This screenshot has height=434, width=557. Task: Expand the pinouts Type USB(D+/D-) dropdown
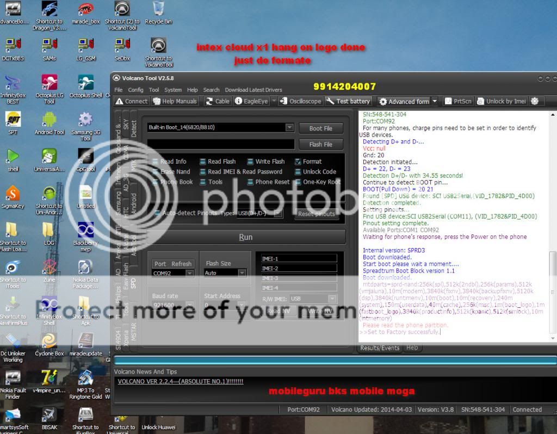click(x=278, y=213)
